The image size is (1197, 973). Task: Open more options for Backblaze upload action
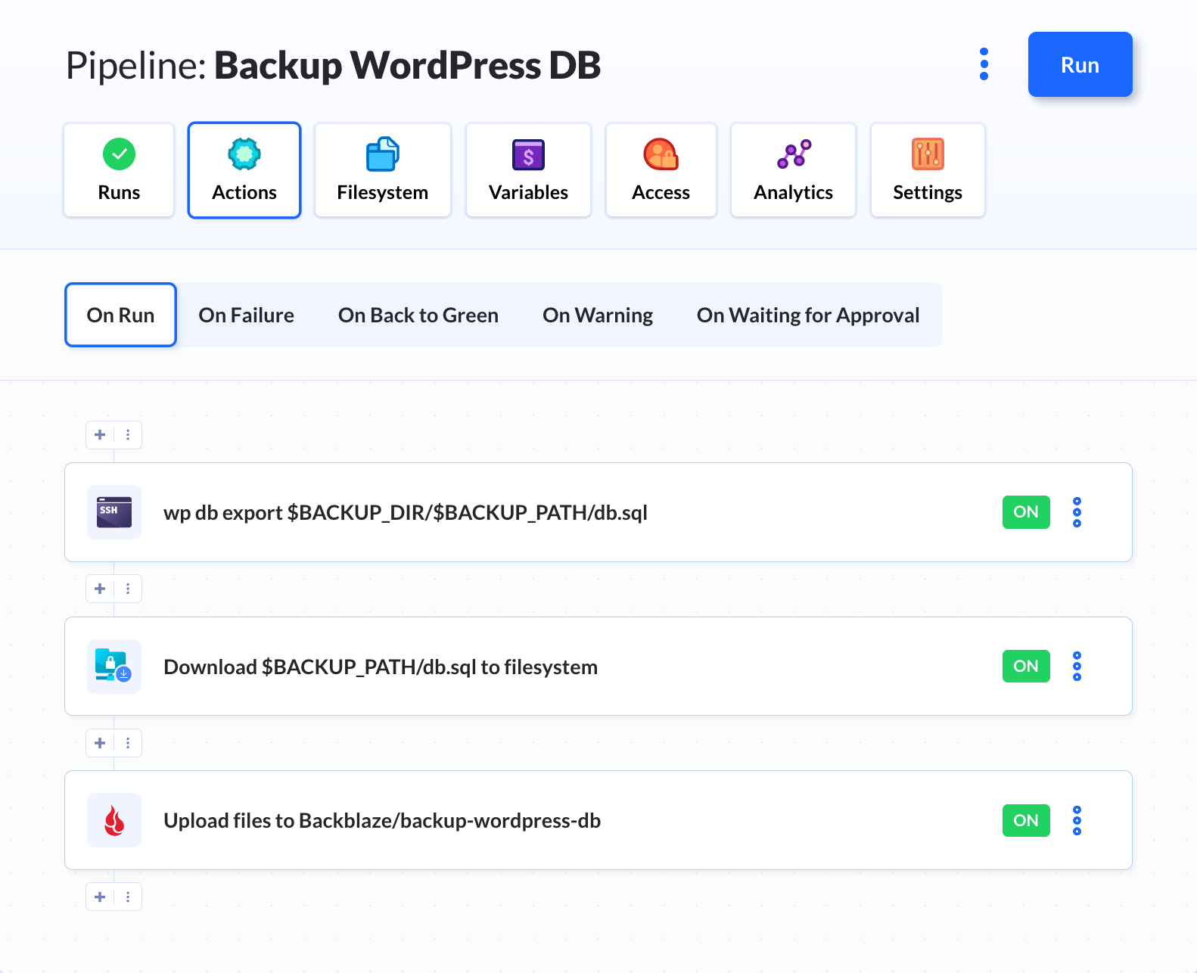coord(1077,820)
